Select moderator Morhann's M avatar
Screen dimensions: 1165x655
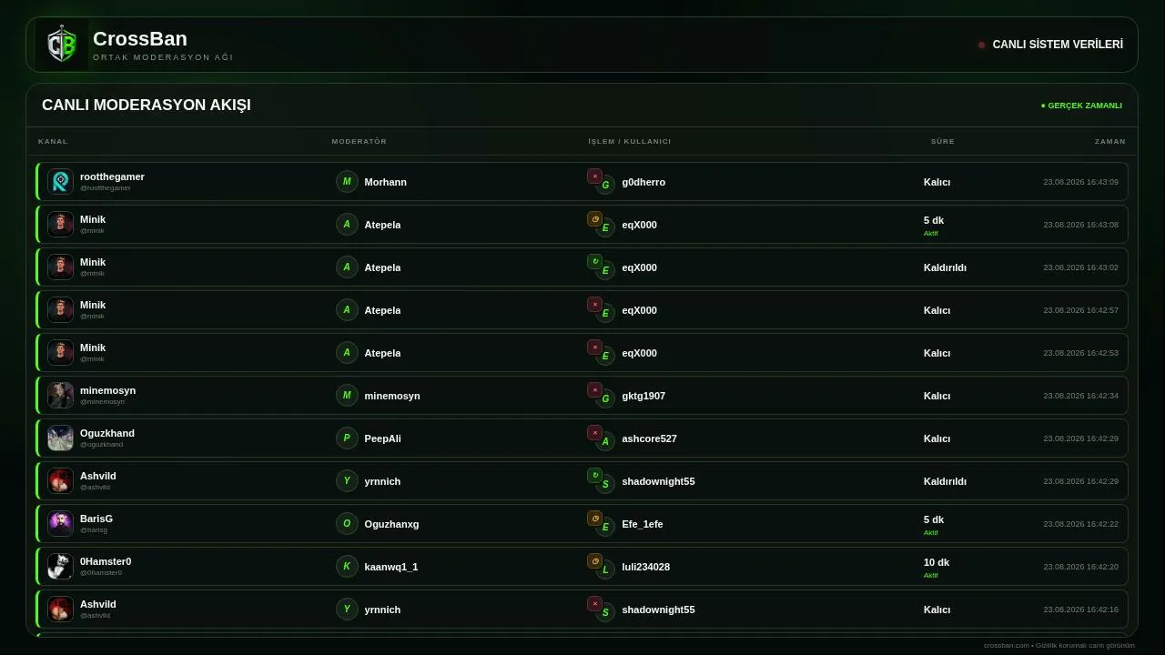(x=347, y=182)
